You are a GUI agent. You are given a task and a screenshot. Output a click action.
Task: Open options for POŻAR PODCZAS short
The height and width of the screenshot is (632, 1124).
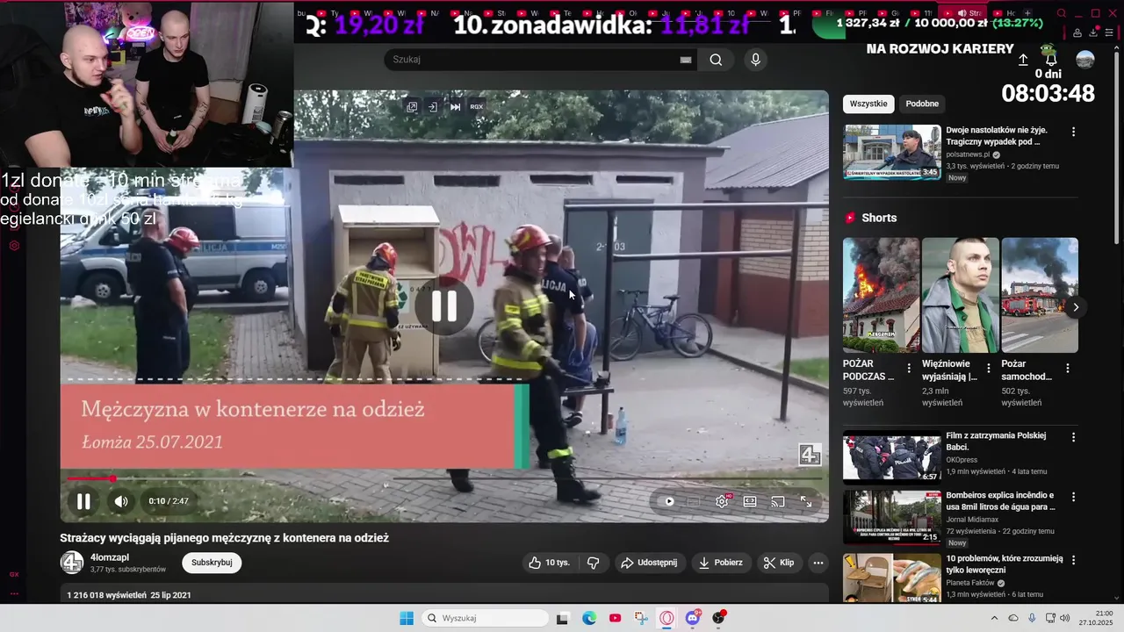point(909,369)
